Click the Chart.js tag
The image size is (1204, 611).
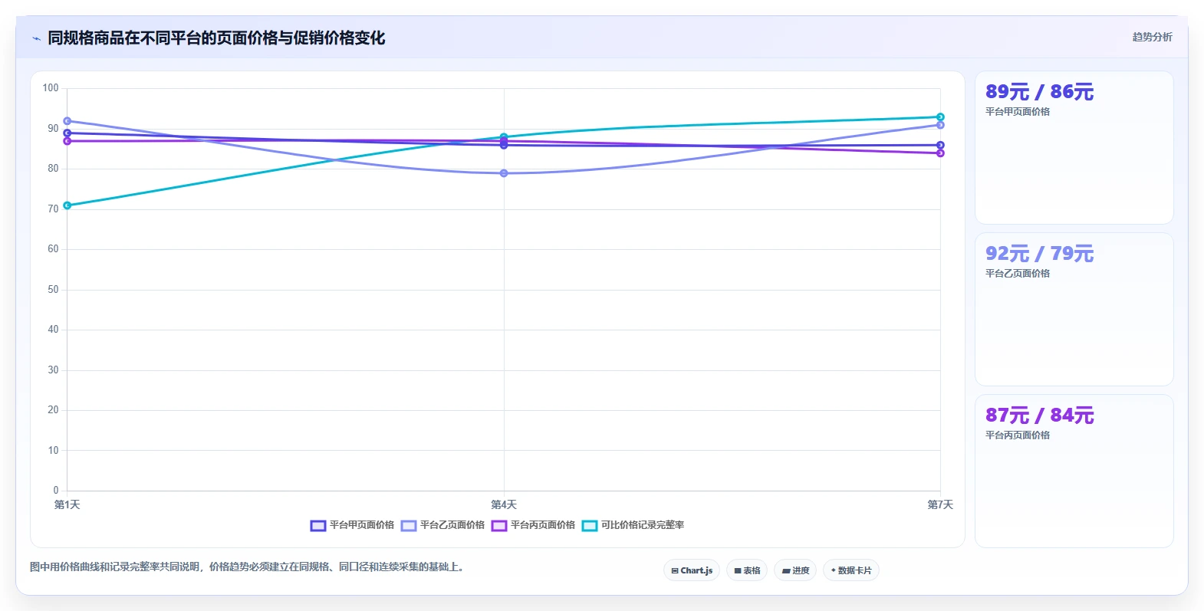692,570
